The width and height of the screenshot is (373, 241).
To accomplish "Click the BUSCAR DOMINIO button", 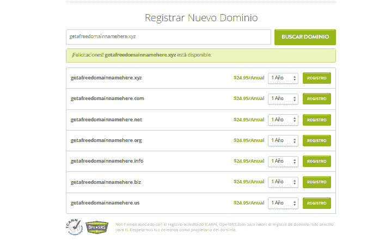I will (x=305, y=37).
